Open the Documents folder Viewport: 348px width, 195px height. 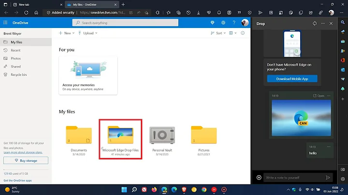(x=79, y=140)
